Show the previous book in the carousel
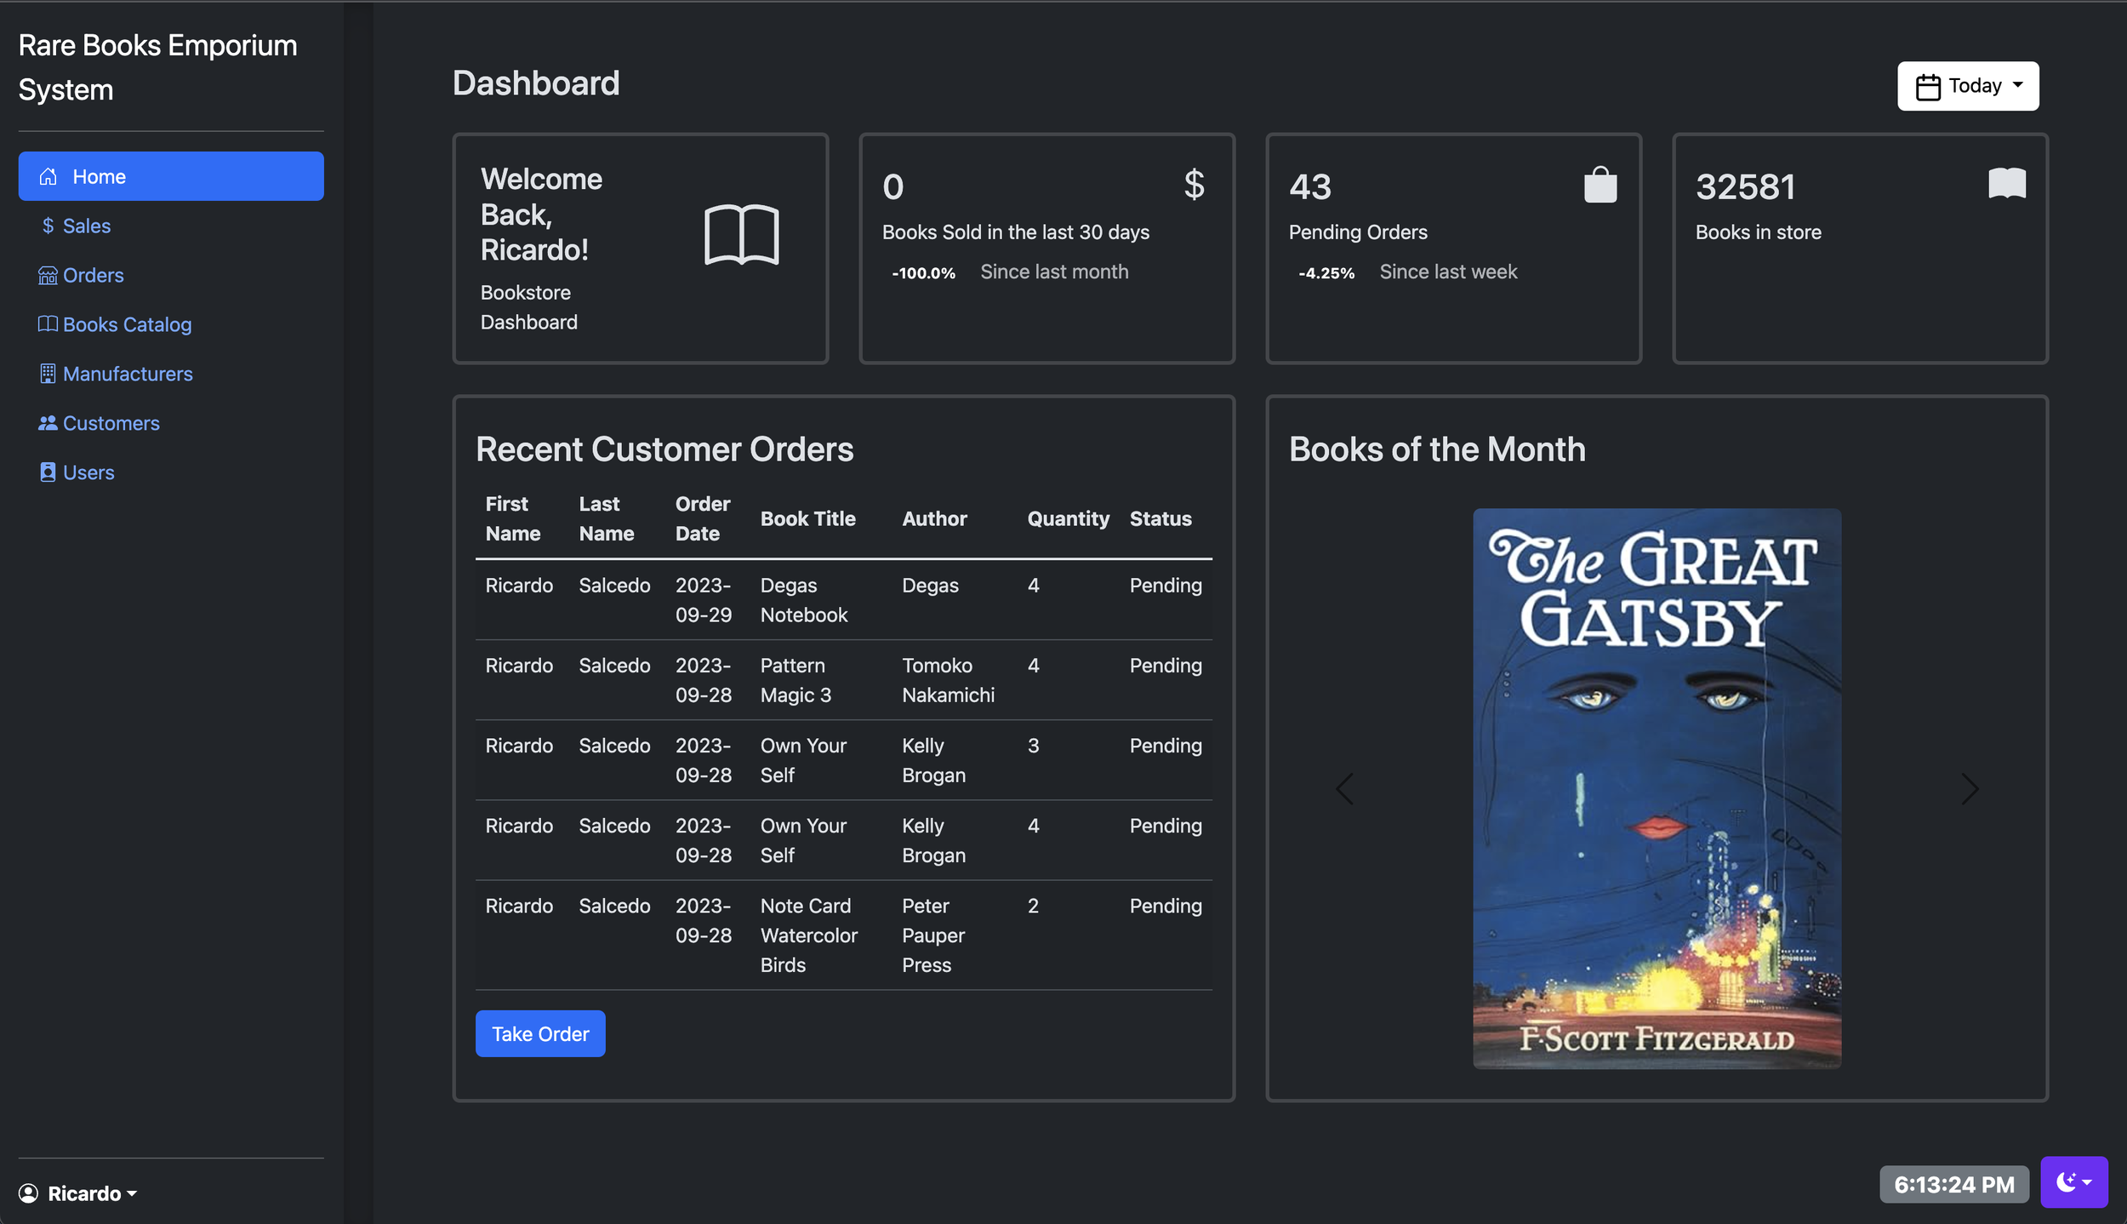This screenshot has height=1224, width=2127. [1344, 789]
